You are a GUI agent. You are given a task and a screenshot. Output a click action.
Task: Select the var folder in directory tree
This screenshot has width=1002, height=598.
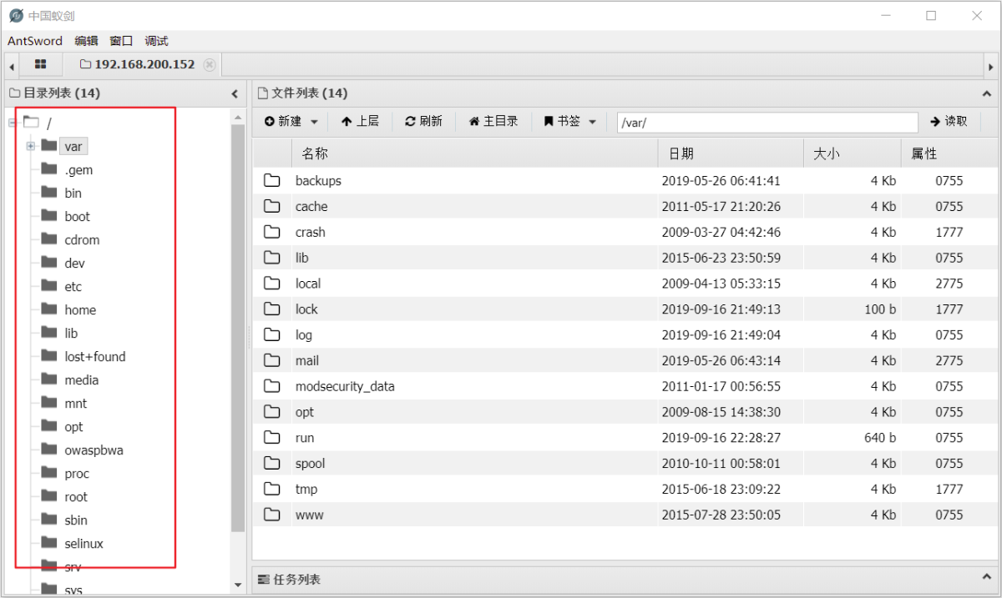point(73,147)
